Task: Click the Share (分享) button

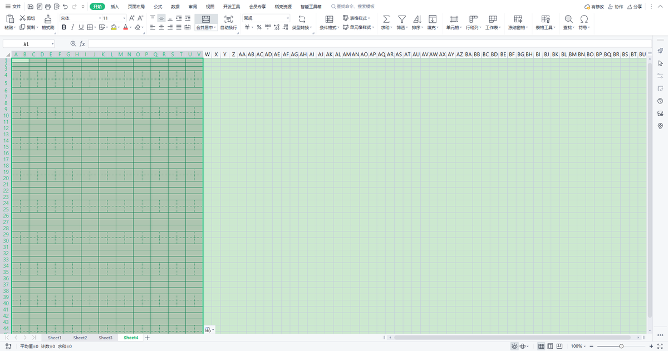Action: (x=634, y=7)
